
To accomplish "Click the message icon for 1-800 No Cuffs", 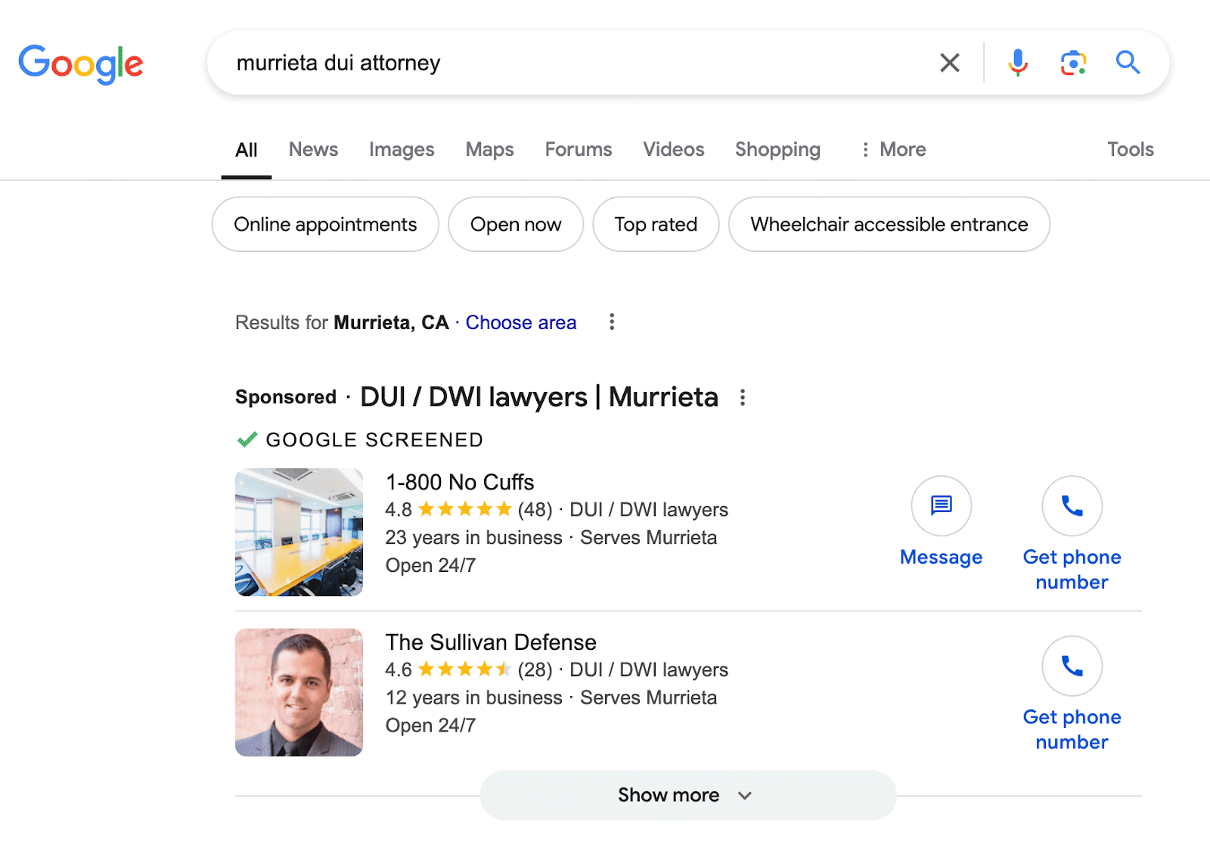I will click(941, 505).
